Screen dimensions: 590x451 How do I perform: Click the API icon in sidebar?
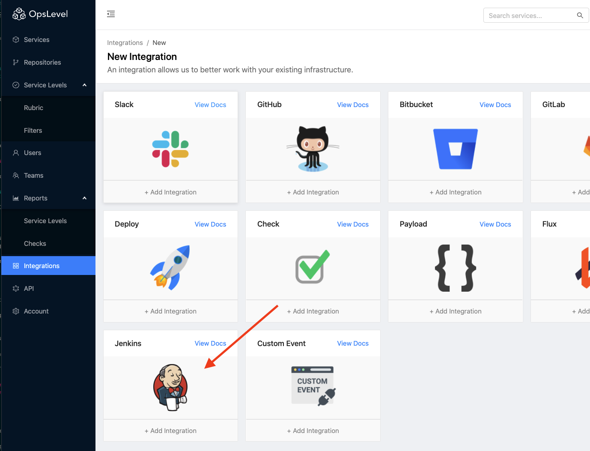coord(16,289)
